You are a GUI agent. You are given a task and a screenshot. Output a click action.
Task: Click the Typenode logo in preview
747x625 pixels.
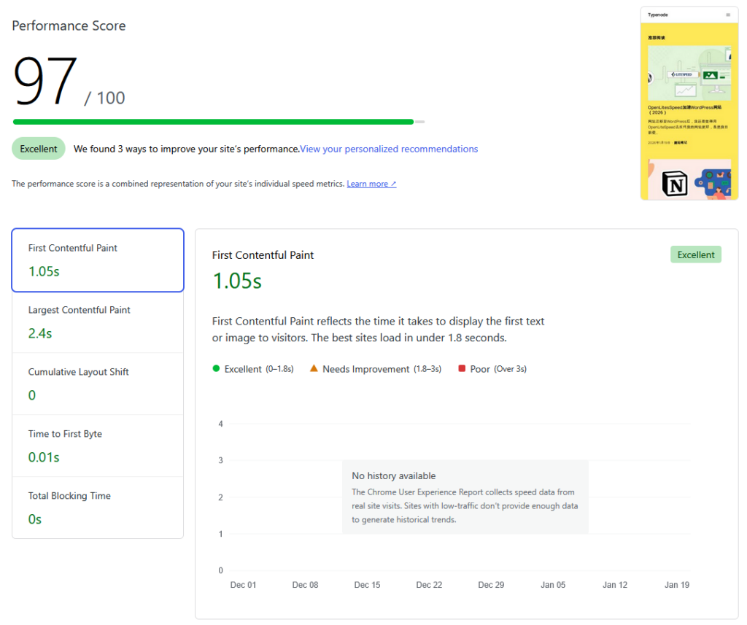[x=658, y=15]
